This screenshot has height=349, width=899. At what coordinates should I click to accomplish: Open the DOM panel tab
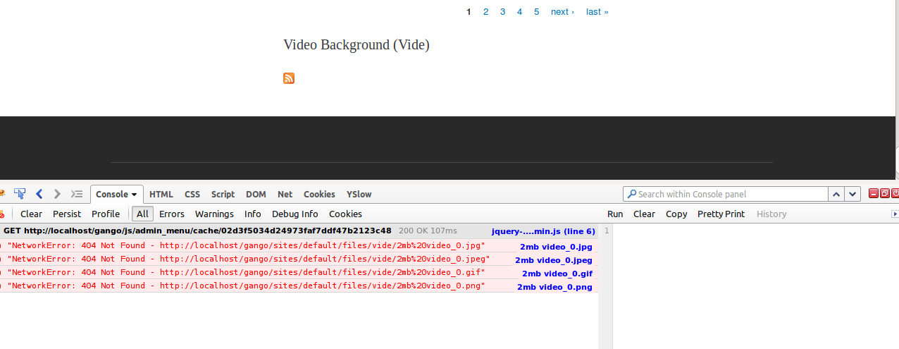256,195
